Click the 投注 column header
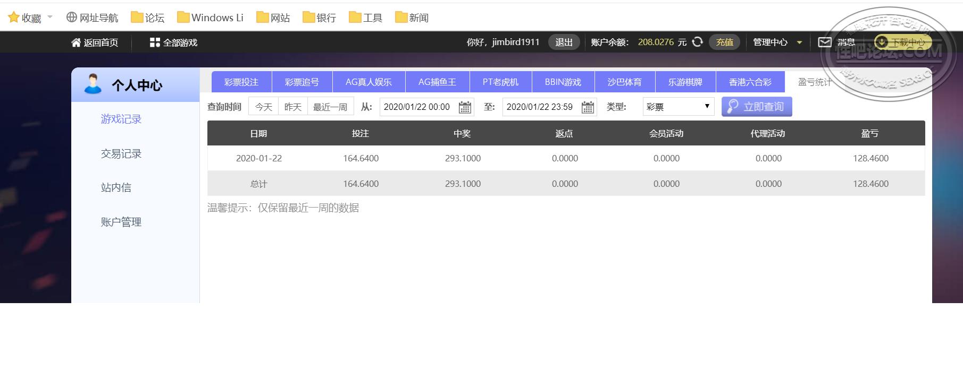 click(361, 133)
